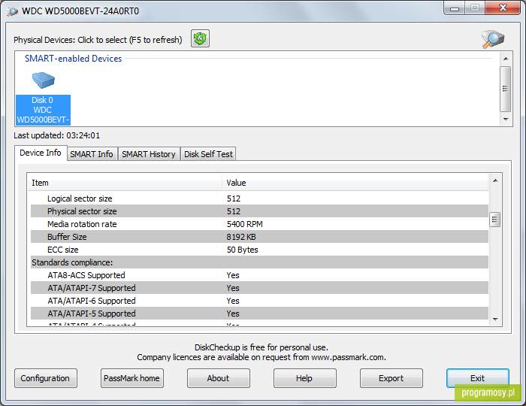Select the ATA8-ACS Supported row

[x=259, y=275]
